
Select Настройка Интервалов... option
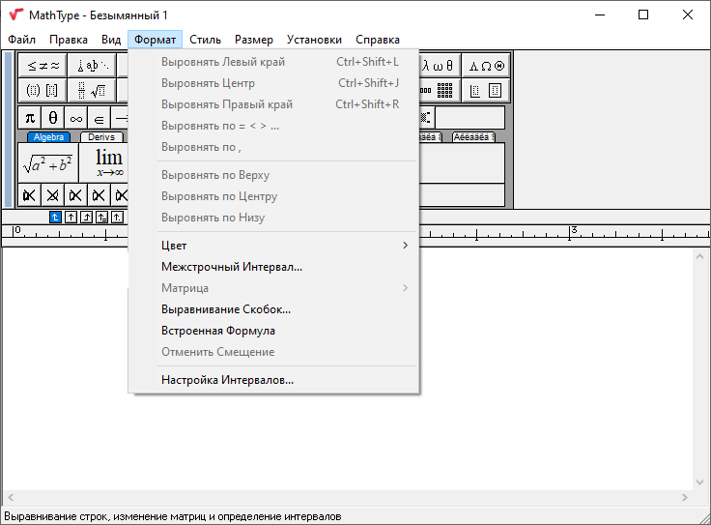227,380
